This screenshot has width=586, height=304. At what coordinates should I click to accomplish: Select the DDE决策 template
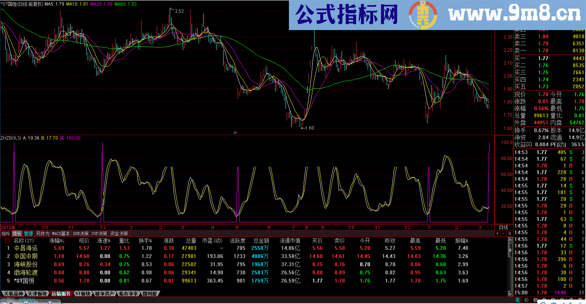[x=81, y=233]
